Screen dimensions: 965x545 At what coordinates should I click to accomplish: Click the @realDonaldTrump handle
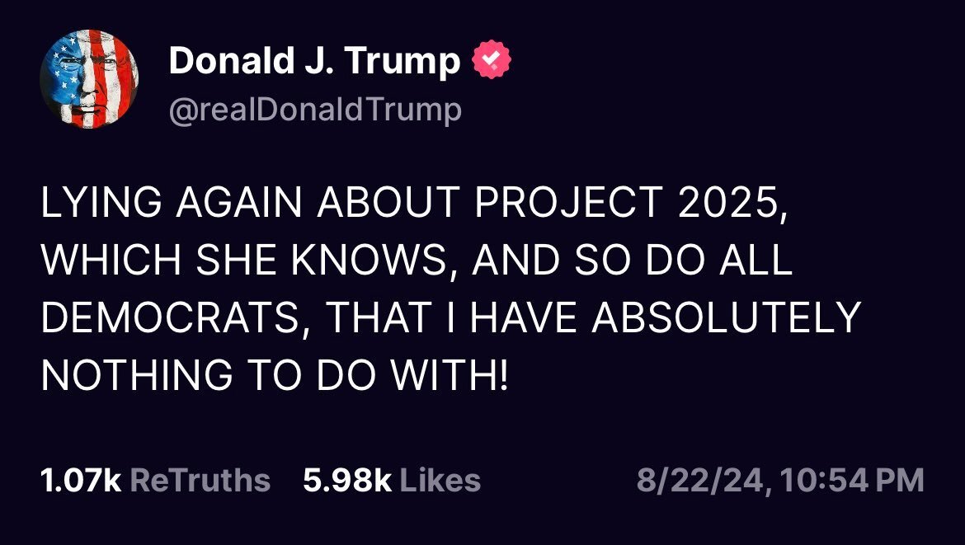coord(315,110)
